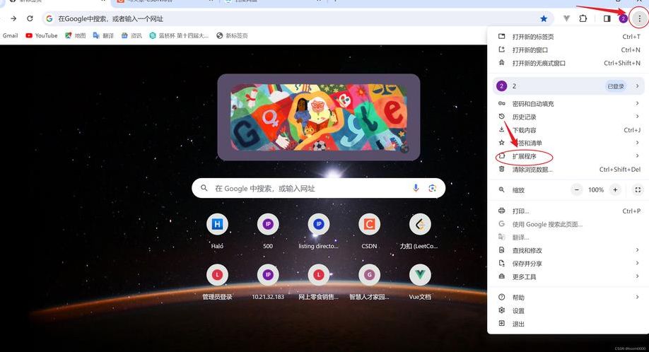Click the share icon on Doodle
This screenshot has width=649, height=352.
(x=405, y=148)
